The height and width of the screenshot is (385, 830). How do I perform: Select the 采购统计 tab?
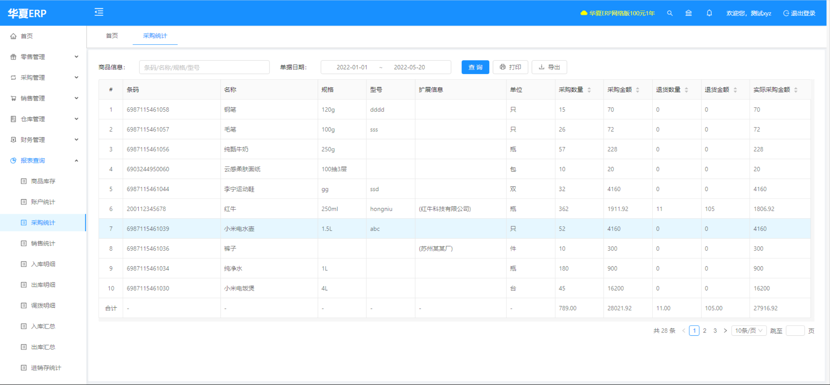pyautogui.click(x=155, y=36)
